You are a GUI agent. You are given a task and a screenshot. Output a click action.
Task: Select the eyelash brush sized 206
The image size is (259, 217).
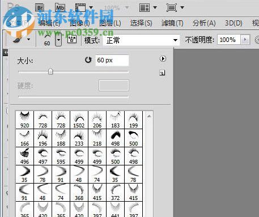click(x=97, y=120)
